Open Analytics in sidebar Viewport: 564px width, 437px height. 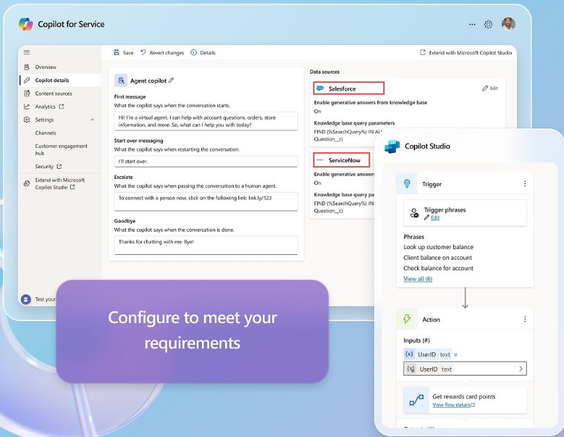tap(45, 107)
